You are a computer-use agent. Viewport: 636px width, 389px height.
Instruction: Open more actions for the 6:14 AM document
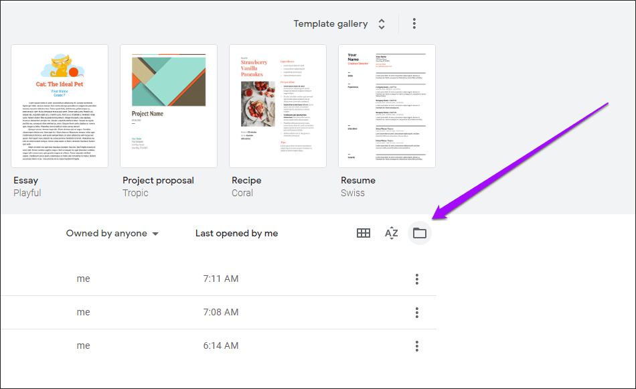click(x=417, y=346)
